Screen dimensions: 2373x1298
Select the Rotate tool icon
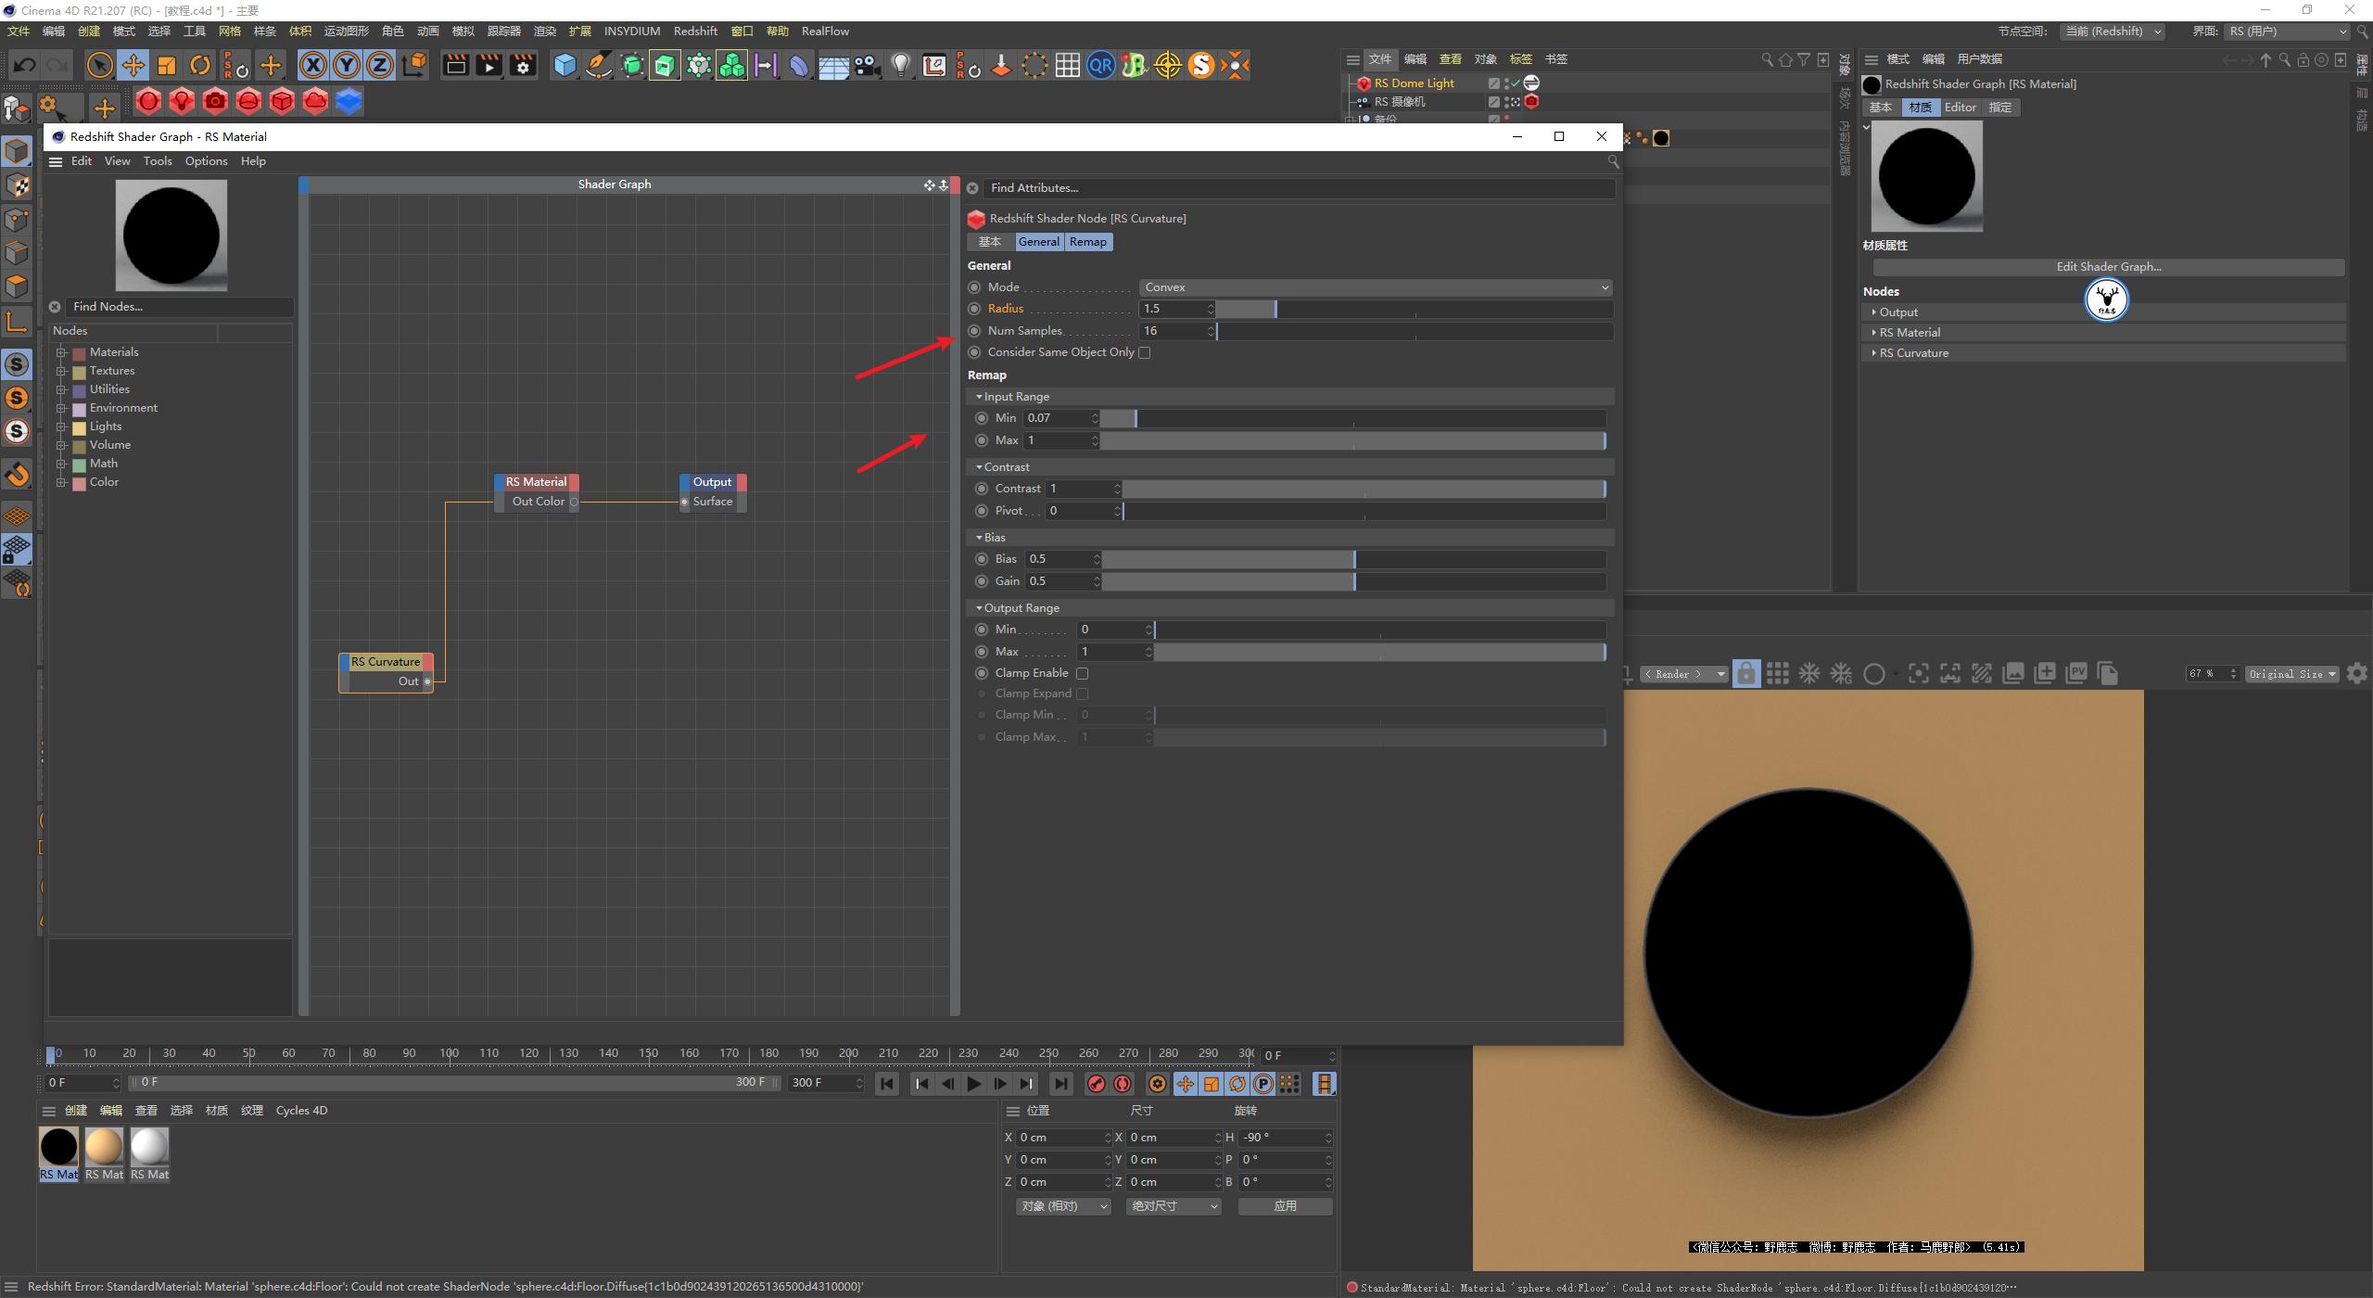coord(200,65)
